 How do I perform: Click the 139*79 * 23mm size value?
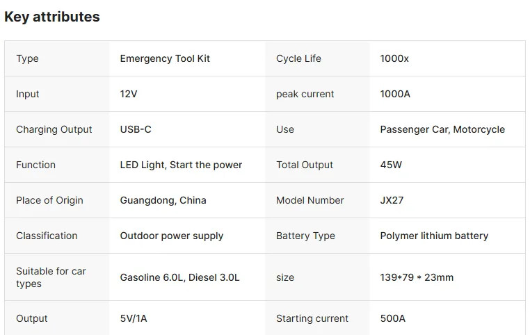417,277
